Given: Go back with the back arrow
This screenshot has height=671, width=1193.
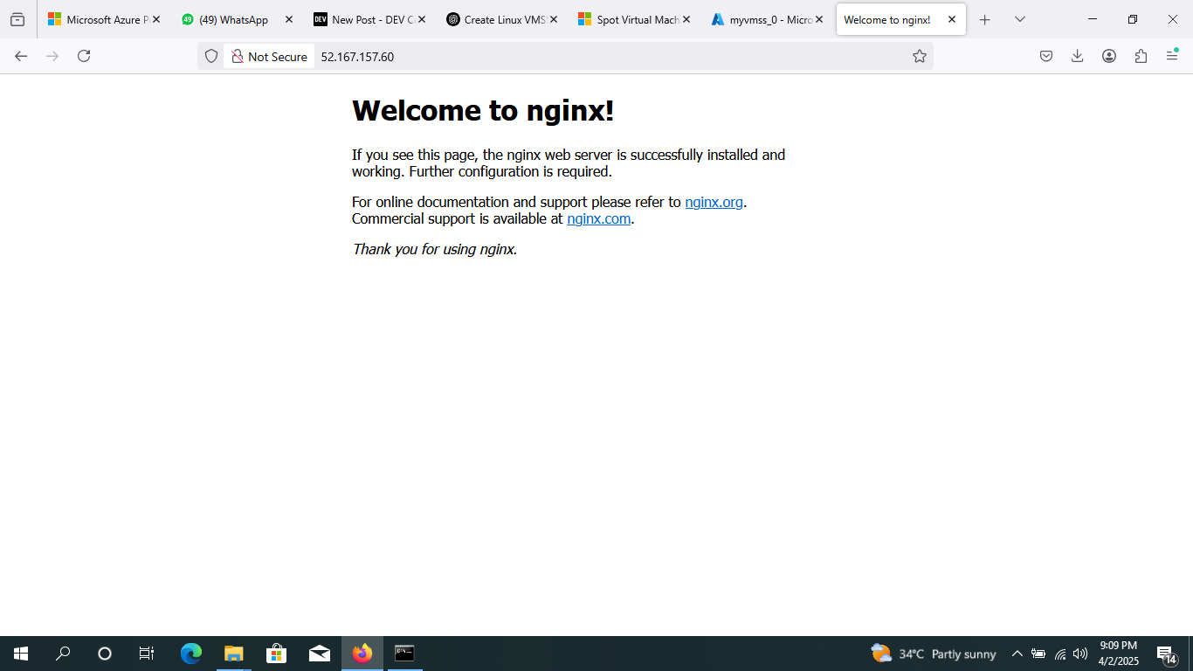Looking at the screenshot, I should [21, 56].
